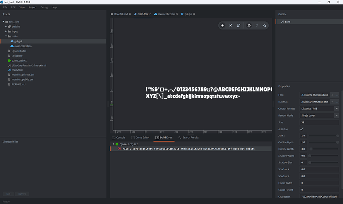This screenshot has width=343, height=204.
Task: Select the missing .ttf file build error row
Action: 191,149
